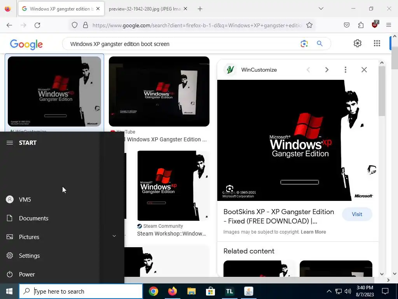Open Firefox from the taskbar
Screen dimensions: 398x299
click(x=173, y=291)
